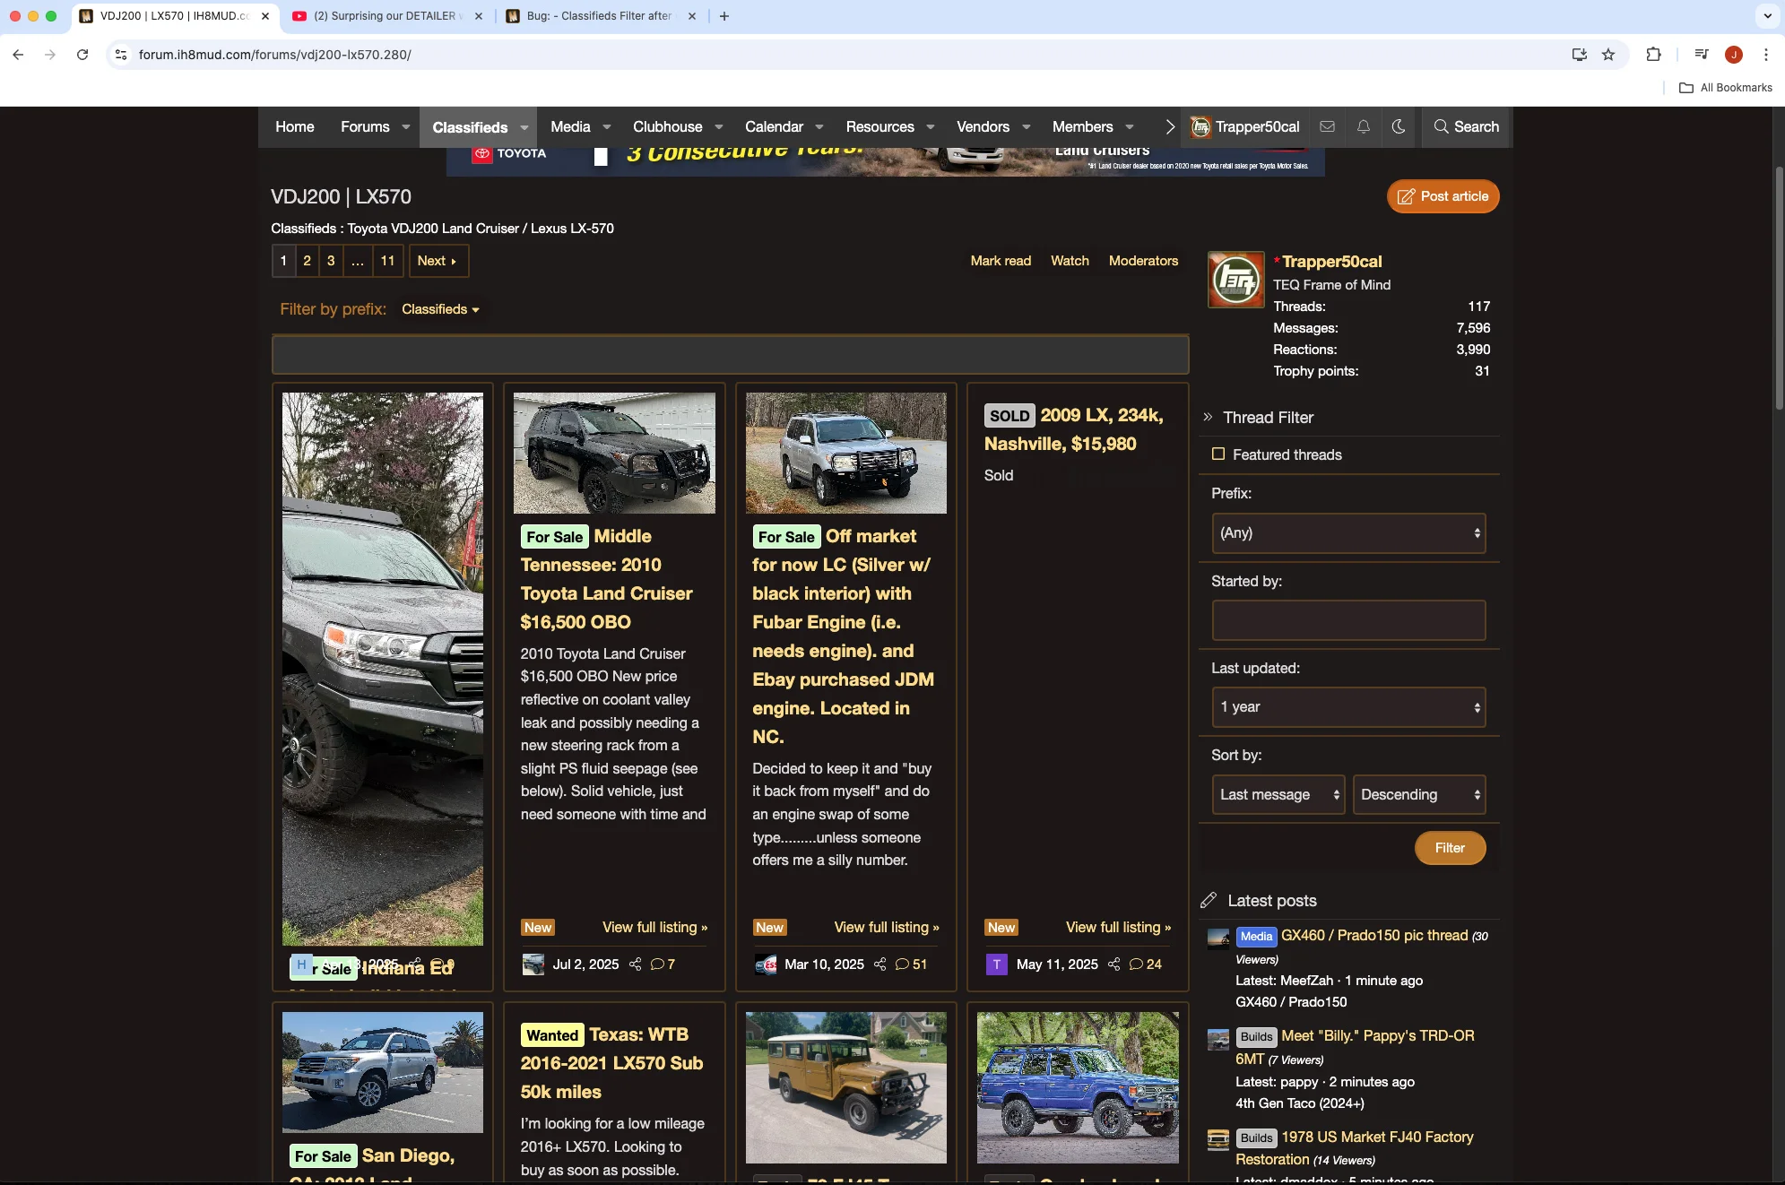Viewport: 1785px width, 1185px height.
Task: Open the Members nav item
Action: (1082, 127)
